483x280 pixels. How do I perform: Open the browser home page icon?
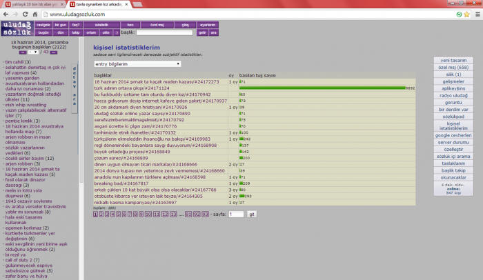tap(35, 14)
